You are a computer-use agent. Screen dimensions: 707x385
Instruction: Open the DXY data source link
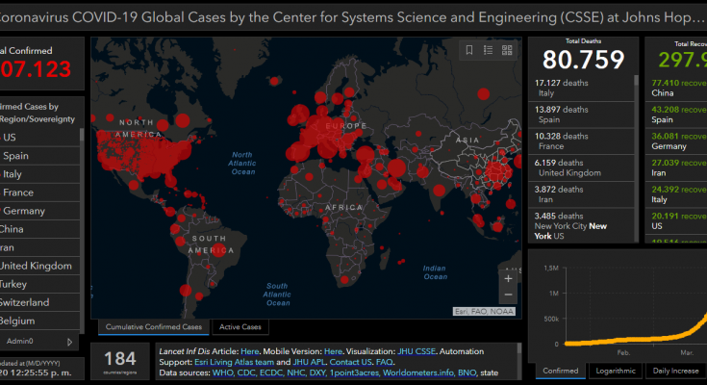pos(317,372)
